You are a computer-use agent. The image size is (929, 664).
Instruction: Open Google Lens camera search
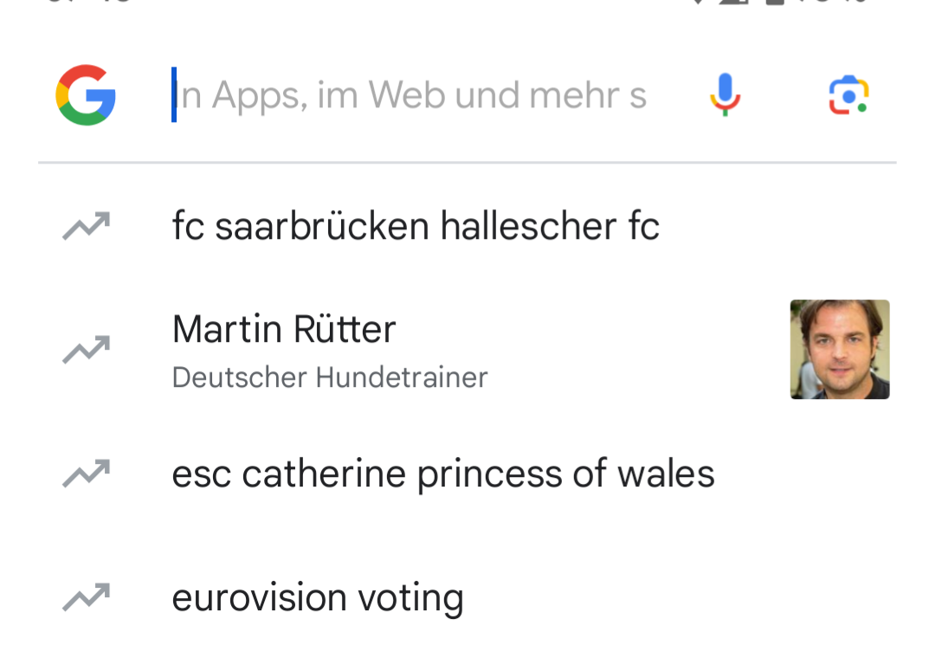tap(848, 94)
